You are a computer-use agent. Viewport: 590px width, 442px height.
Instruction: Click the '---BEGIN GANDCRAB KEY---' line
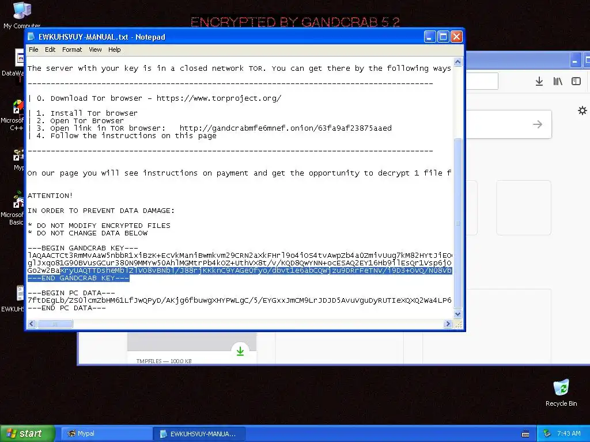83,248
